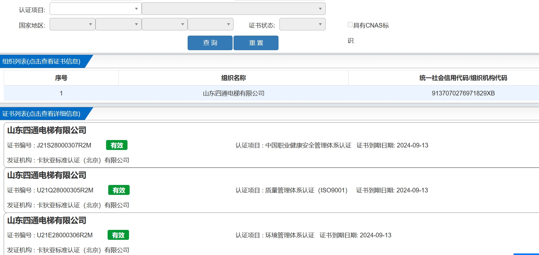The width and height of the screenshot is (539, 255).
Task: Click 发证机构 line under certificate U21E28000306R2M
Action: point(68,250)
